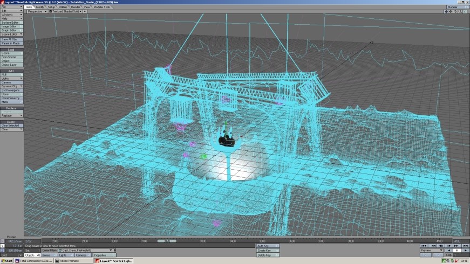Viewport: 470px width, 264px height.
Task: Open the Render tab
Action: (x=74, y=7)
